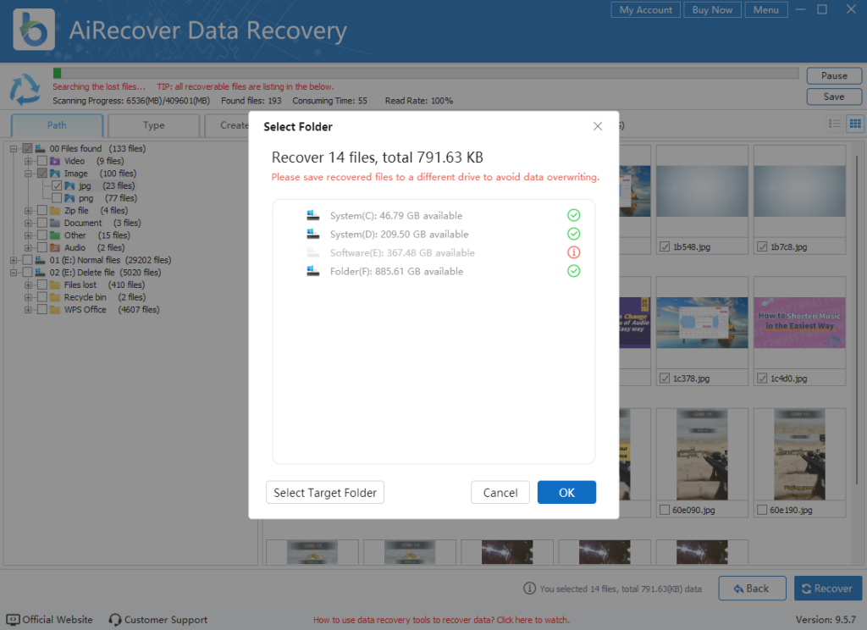Click the jpg file type icon
The image size is (867, 630).
tap(69, 185)
